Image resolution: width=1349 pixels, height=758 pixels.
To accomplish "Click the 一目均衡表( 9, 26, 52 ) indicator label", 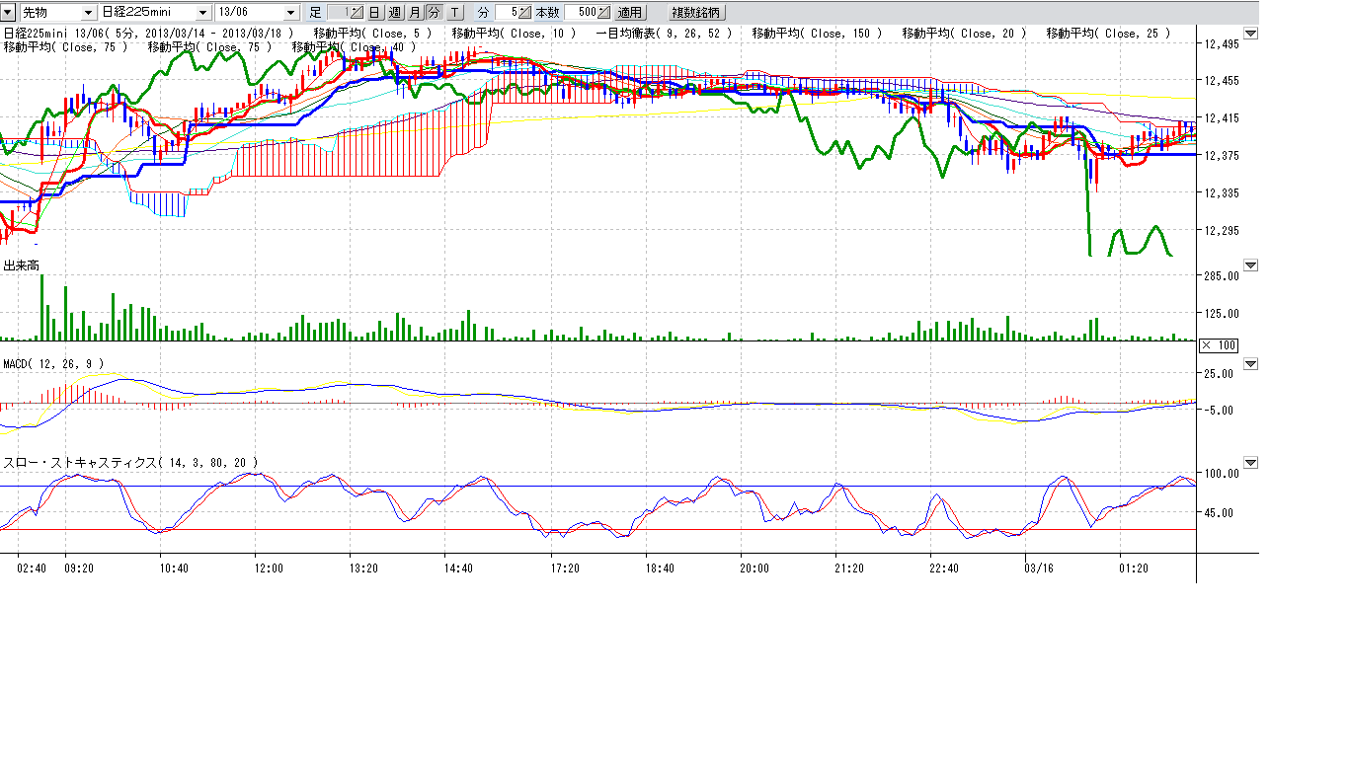I will pyautogui.click(x=665, y=33).
